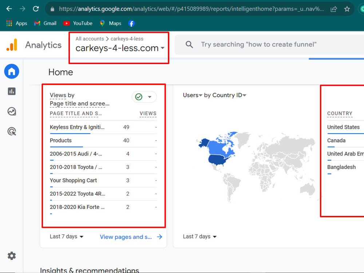Bookmark this page with the star icon
This screenshot has height=273, width=364.
coord(347,9)
